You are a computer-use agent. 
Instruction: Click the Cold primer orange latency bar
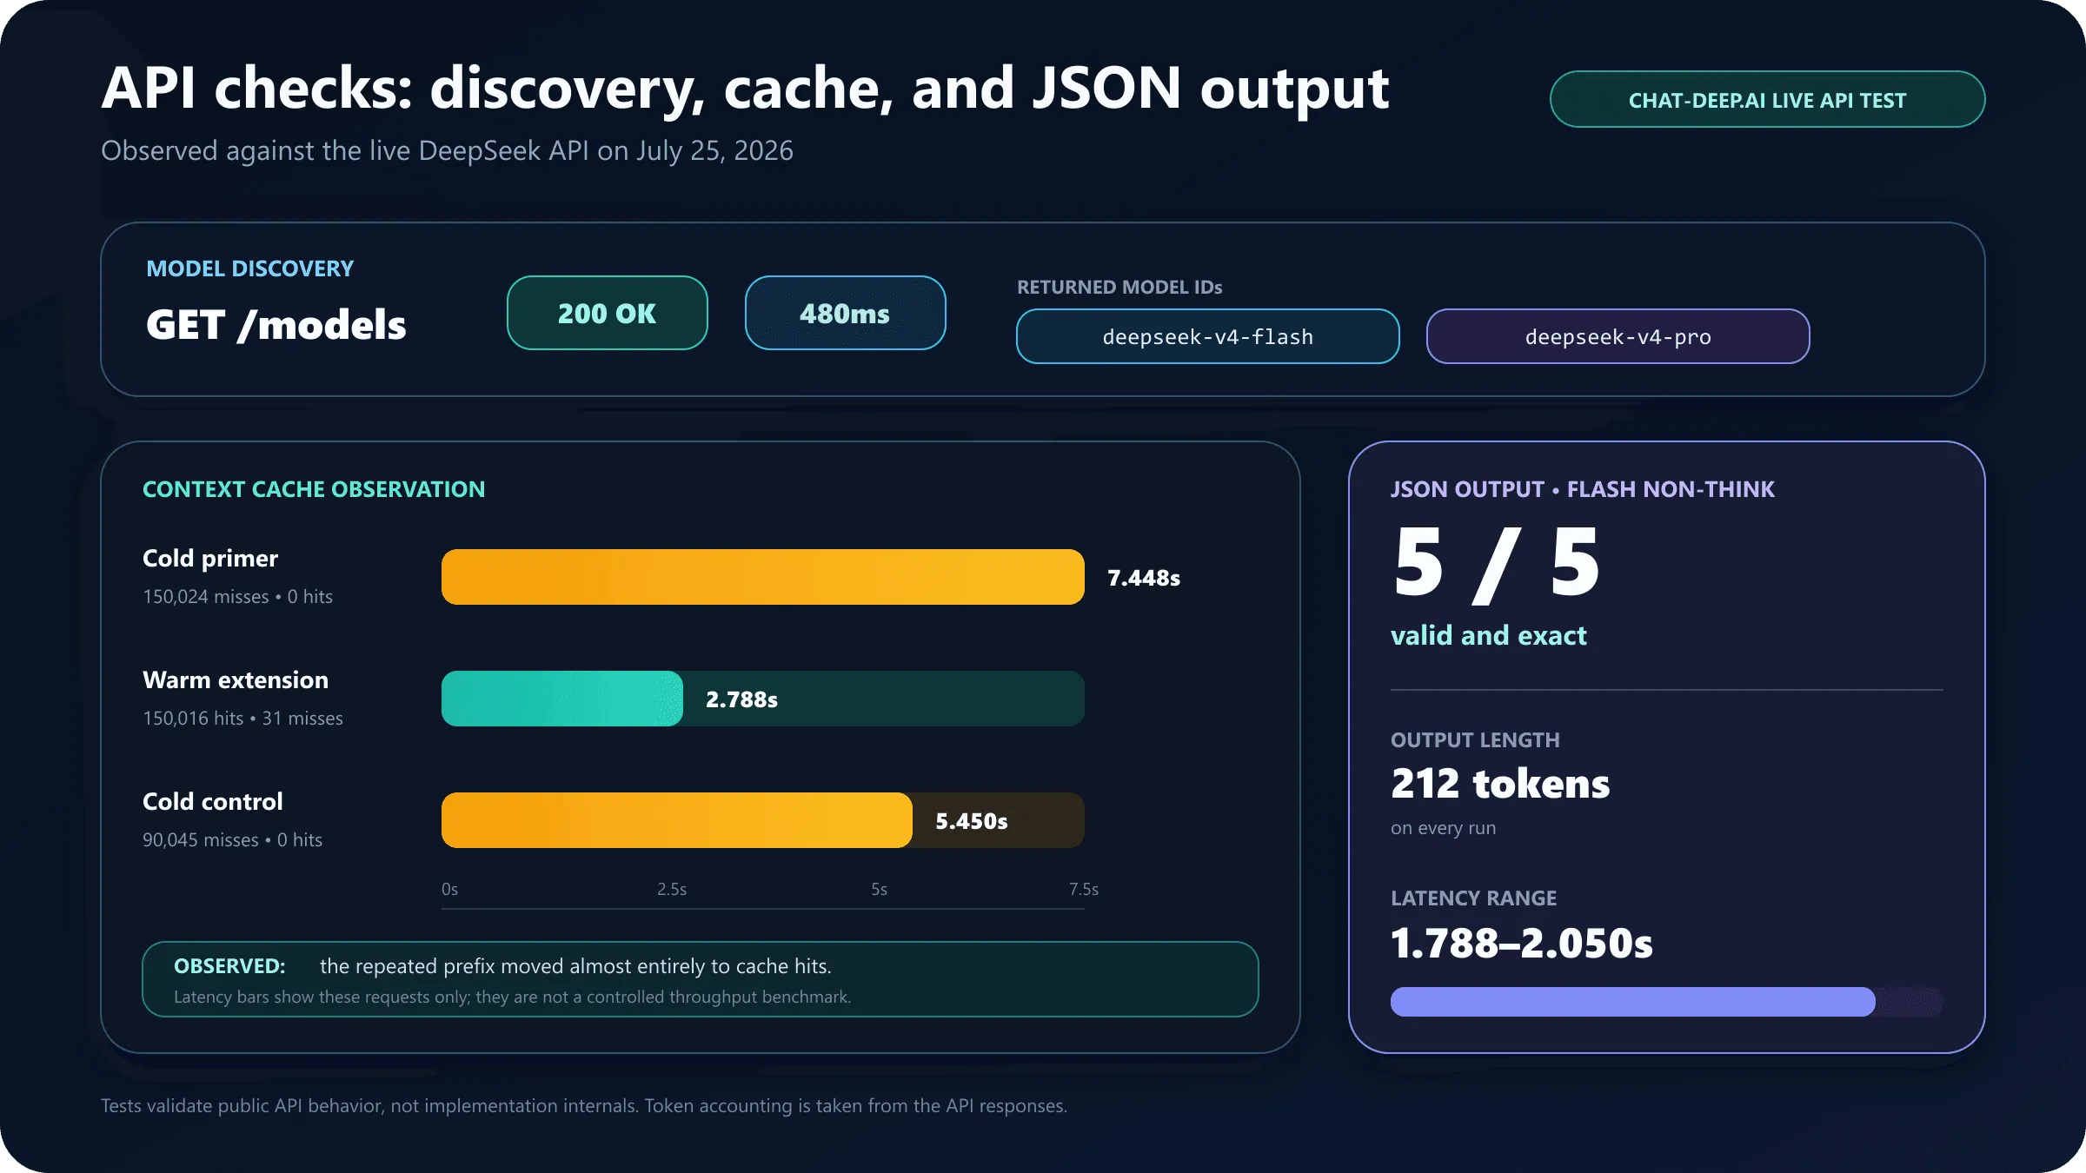click(762, 577)
